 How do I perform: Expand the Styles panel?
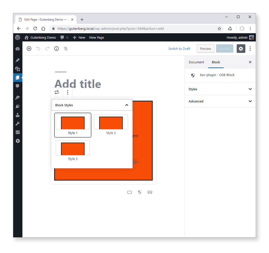220,89
